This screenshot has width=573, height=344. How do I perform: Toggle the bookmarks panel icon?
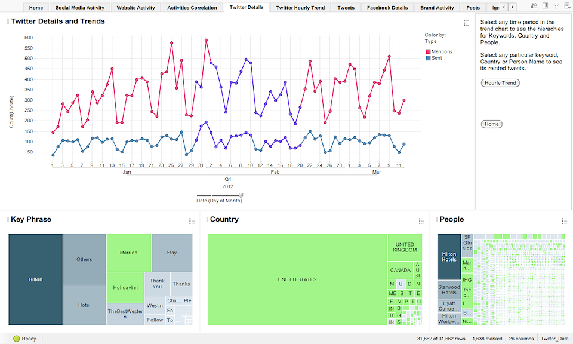click(x=545, y=6)
